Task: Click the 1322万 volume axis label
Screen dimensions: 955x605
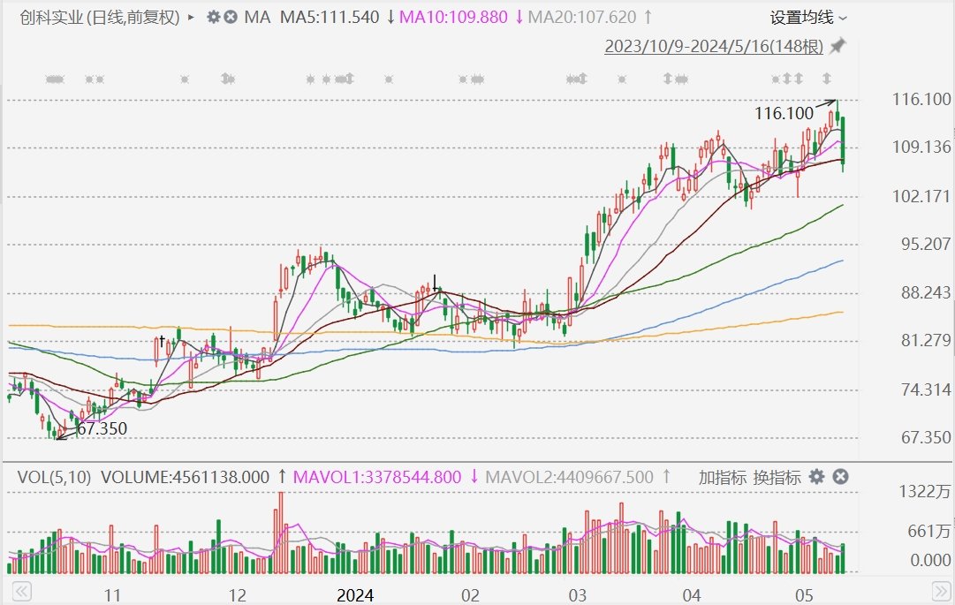Action: click(925, 492)
